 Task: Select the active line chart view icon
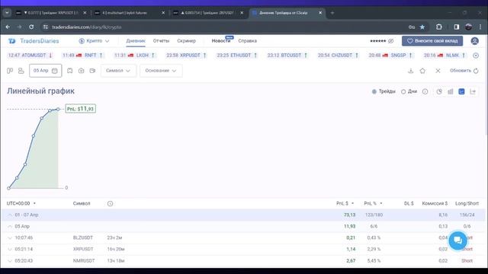click(x=461, y=91)
